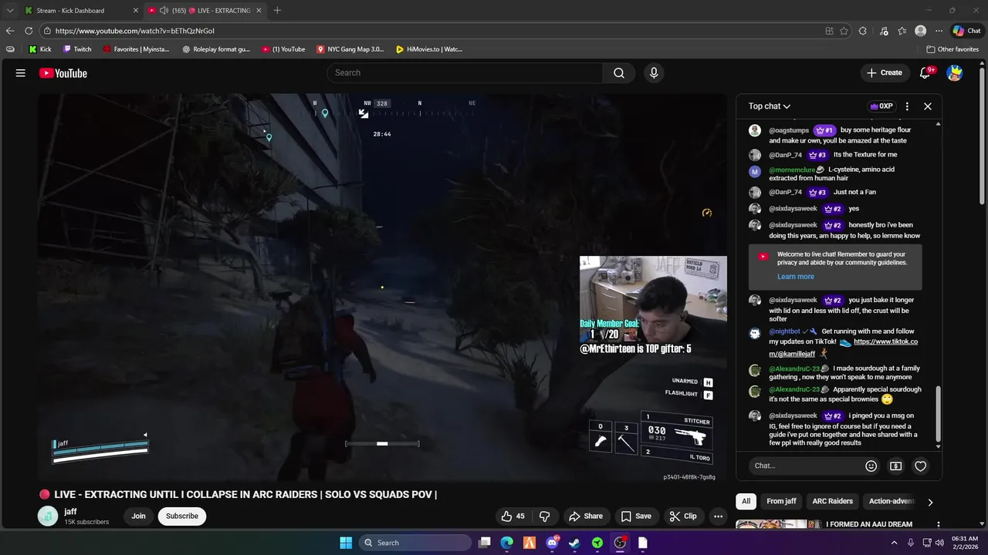Click the Join button
988x555 pixels.
click(x=138, y=516)
